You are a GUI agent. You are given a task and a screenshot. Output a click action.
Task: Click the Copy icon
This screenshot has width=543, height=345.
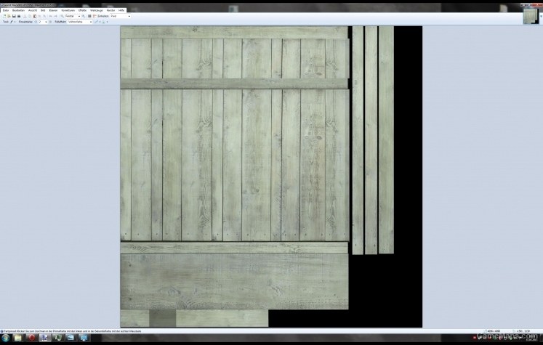click(x=30, y=16)
